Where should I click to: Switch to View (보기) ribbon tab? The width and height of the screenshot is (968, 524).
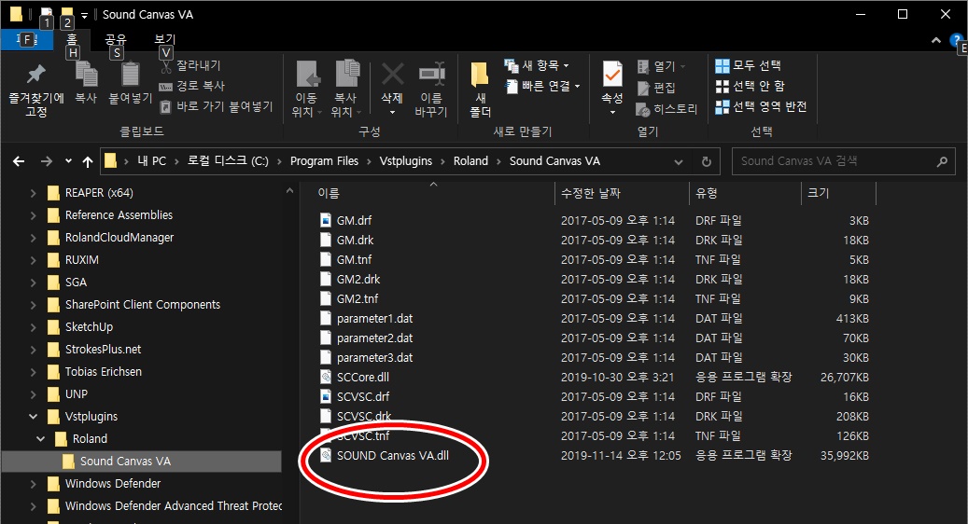[x=165, y=39]
